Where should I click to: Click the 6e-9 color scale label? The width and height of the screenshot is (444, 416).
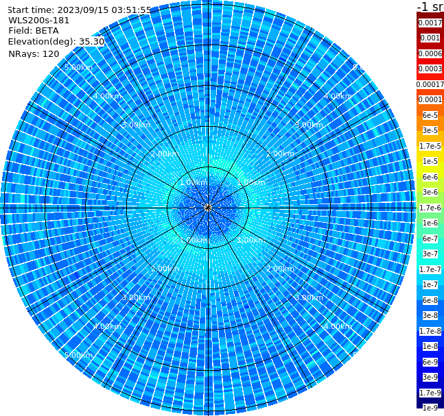[430, 362]
